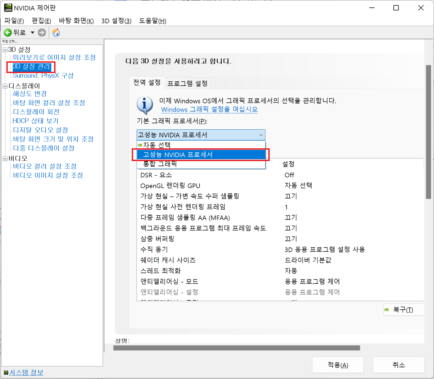
Task: Select 가상 현실 사전 렌더링 프레임 row
Action: click(x=280, y=207)
